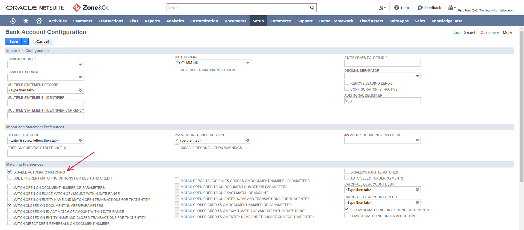Toggle Disable Reconciliation Warnings checkbox
524x230 pixels.
(x=177, y=147)
